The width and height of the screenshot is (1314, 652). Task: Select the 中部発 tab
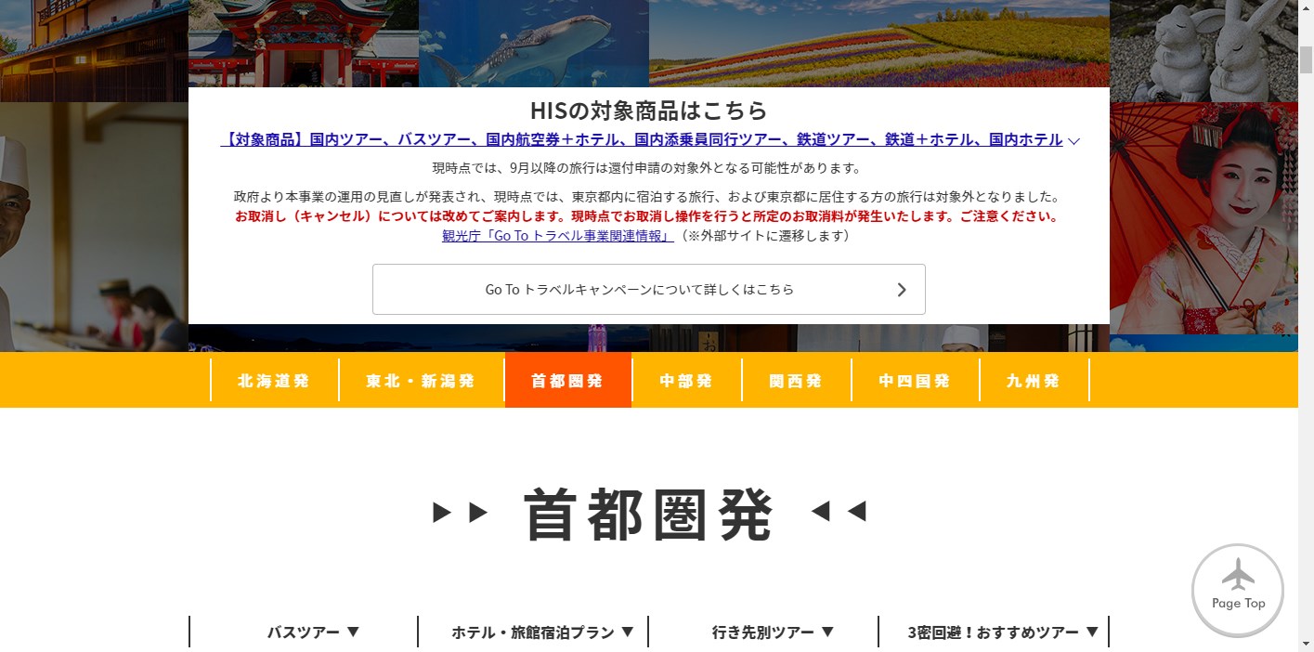pos(686,381)
